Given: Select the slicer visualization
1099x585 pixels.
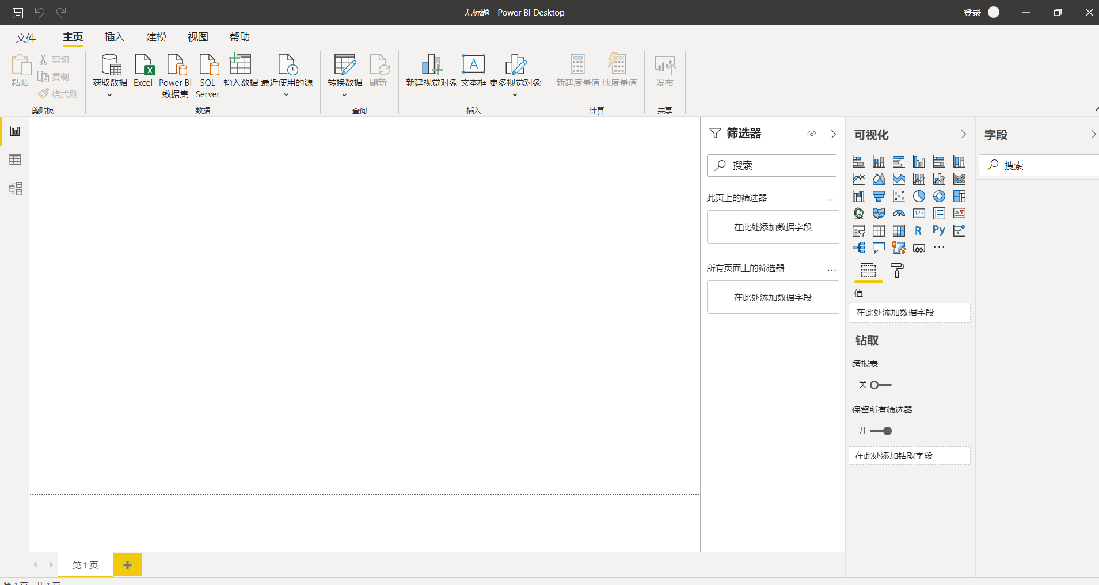Looking at the screenshot, I should [x=858, y=230].
